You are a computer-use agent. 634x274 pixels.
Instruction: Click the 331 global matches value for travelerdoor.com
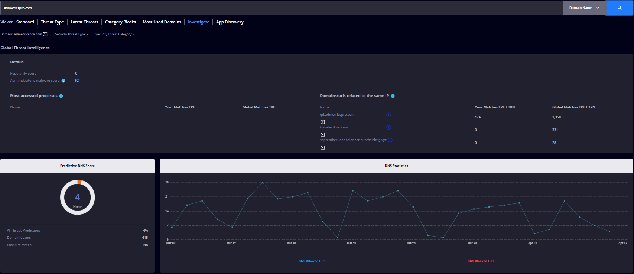click(555, 130)
